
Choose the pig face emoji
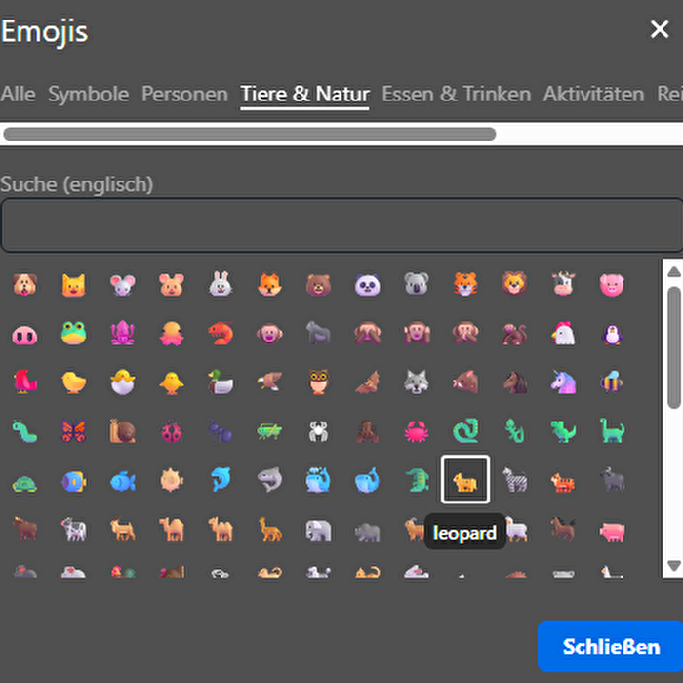(x=612, y=285)
